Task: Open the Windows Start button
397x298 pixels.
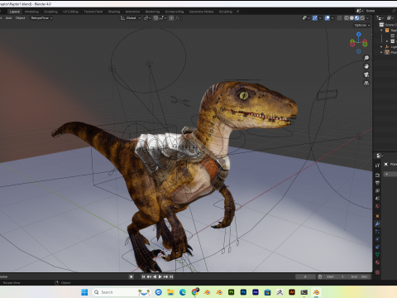Action: coord(84,292)
